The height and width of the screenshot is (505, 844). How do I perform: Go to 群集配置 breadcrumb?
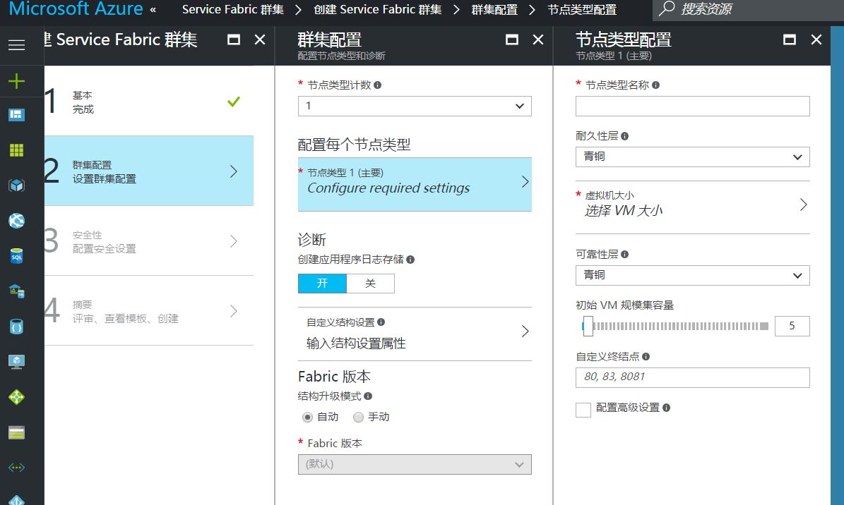tap(494, 10)
